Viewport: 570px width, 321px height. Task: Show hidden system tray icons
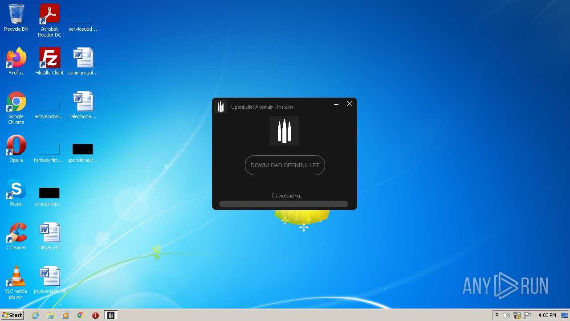[497, 315]
